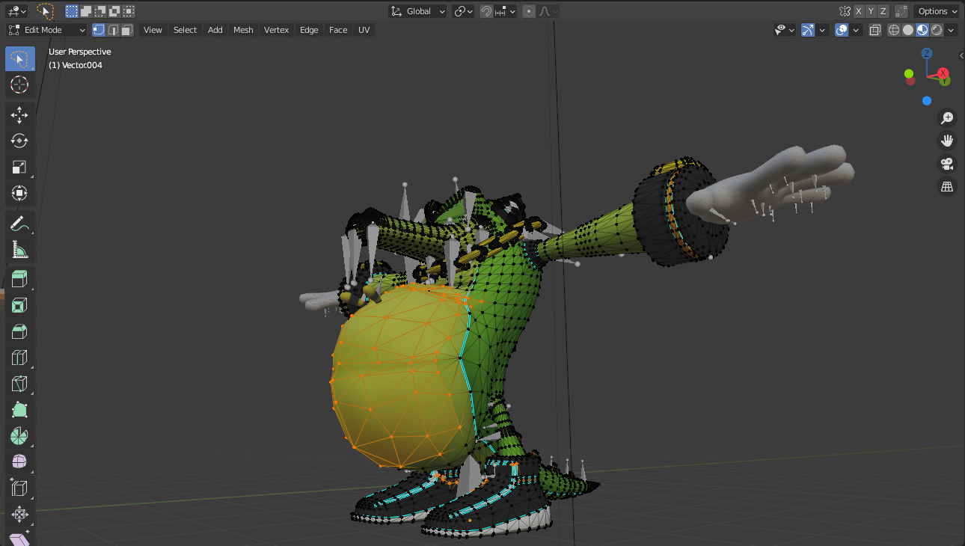Toggle viewport overlays
Screen dimensions: 965x546
(842, 30)
